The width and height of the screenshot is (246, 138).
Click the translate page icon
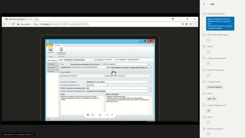[186, 24]
